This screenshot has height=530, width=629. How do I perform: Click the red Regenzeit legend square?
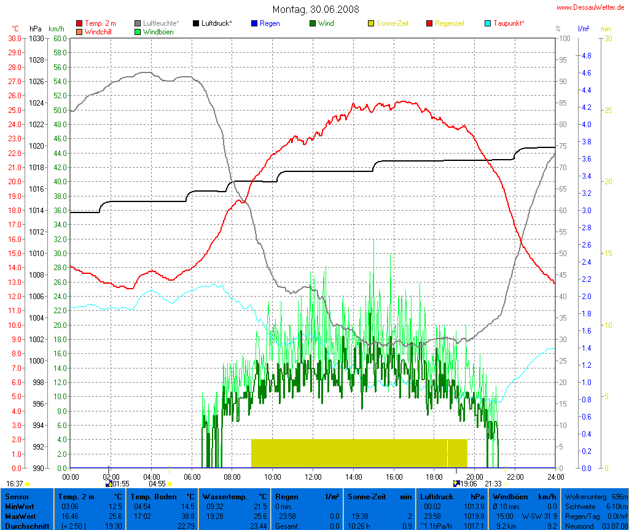point(429,23)
